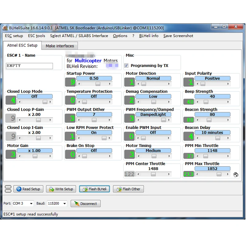Click the Motor Direction value box showing 1
This screenshot has width=246, height=246.
(129, 82)
